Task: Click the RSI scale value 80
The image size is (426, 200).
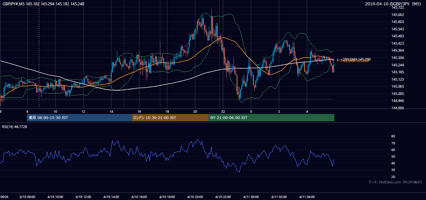Action: coord(393,136)
